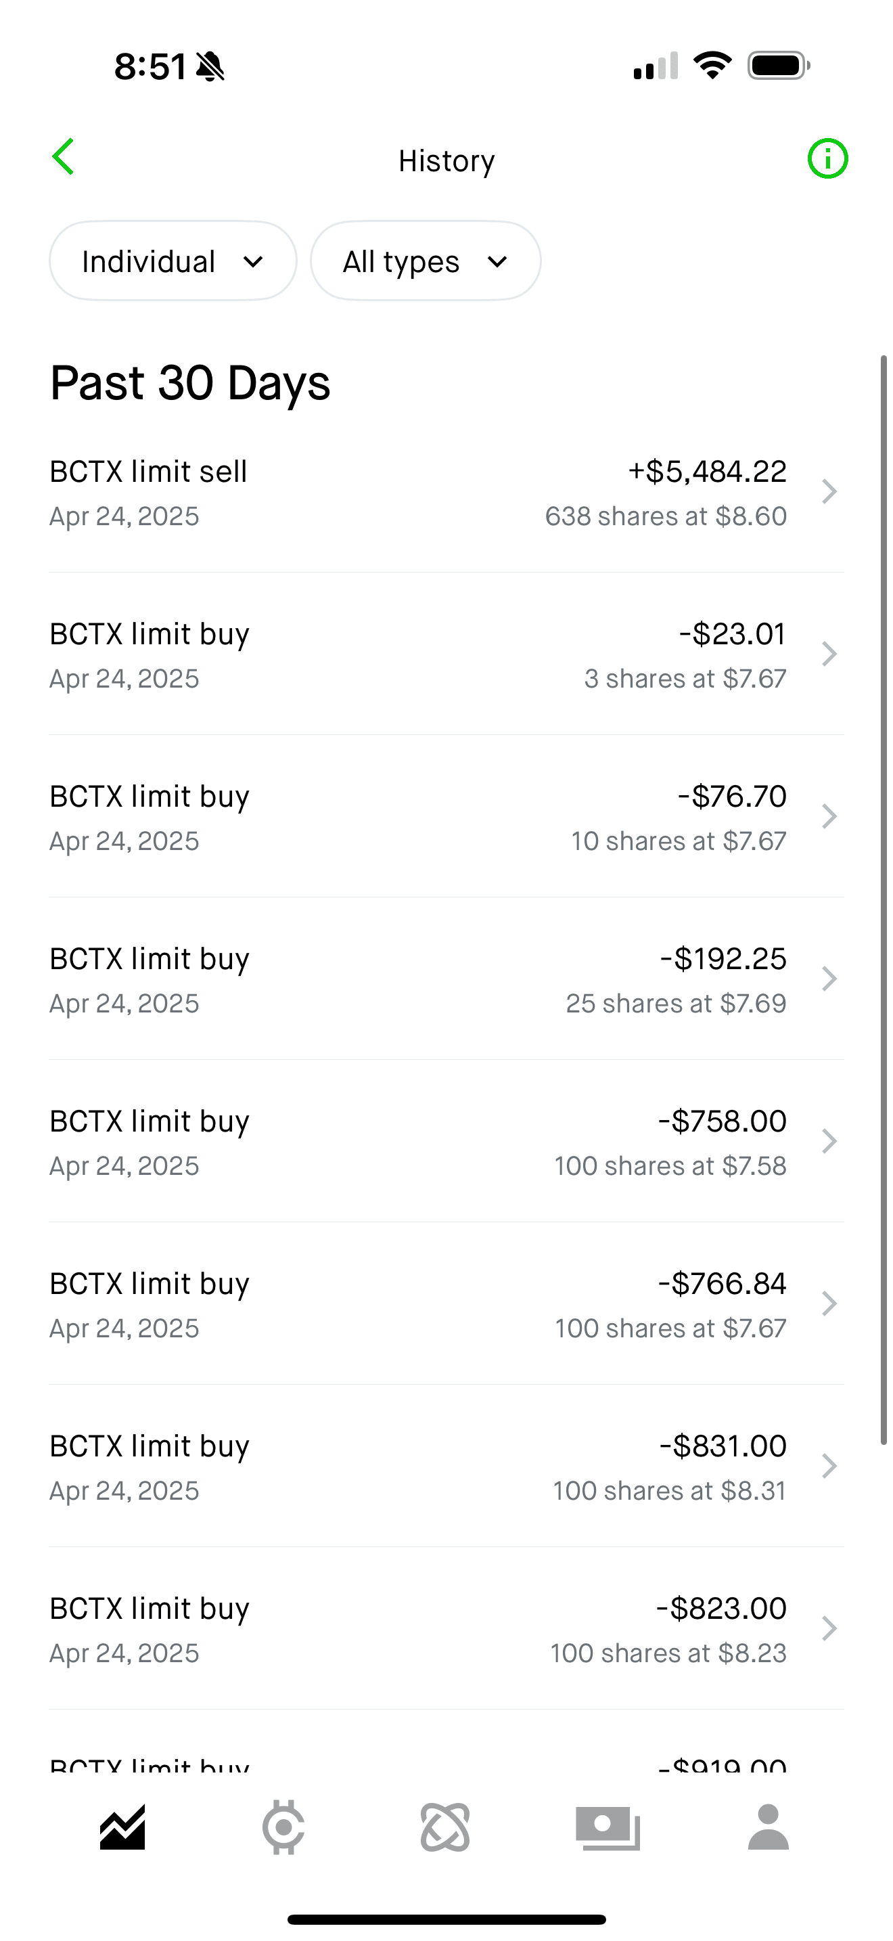Open the cash tab icon
The width and height of the screenshot is (893, 1941).
click(607, 1827)
